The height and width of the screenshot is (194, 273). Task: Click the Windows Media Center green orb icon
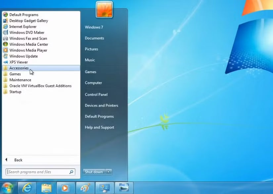(5, 44)
